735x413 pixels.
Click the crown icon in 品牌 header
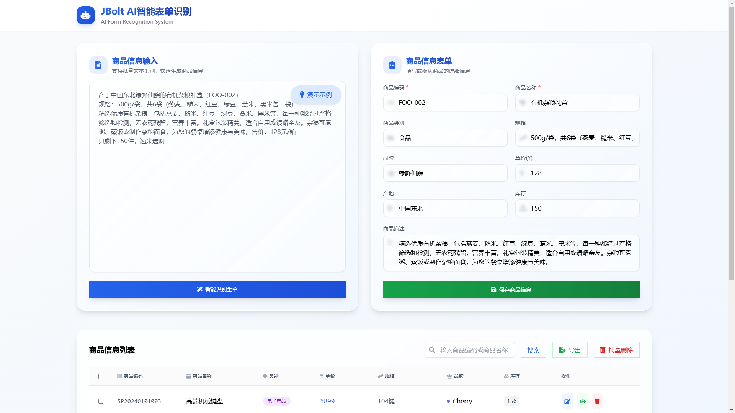pos(449,376)
